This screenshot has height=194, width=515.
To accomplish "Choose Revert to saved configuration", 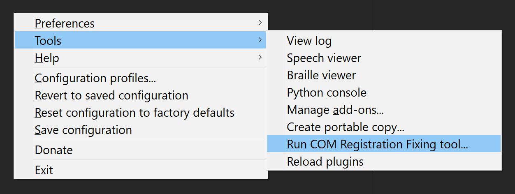I will pyautogui.click(x=111, y=95).
